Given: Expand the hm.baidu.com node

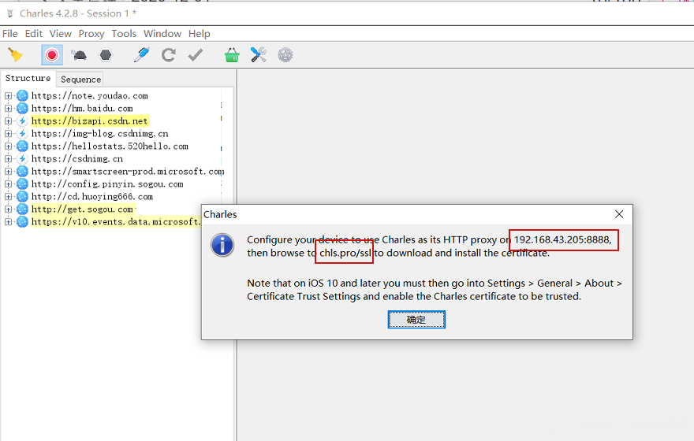Looking at the screenshot, I should [x=8, y=108].
